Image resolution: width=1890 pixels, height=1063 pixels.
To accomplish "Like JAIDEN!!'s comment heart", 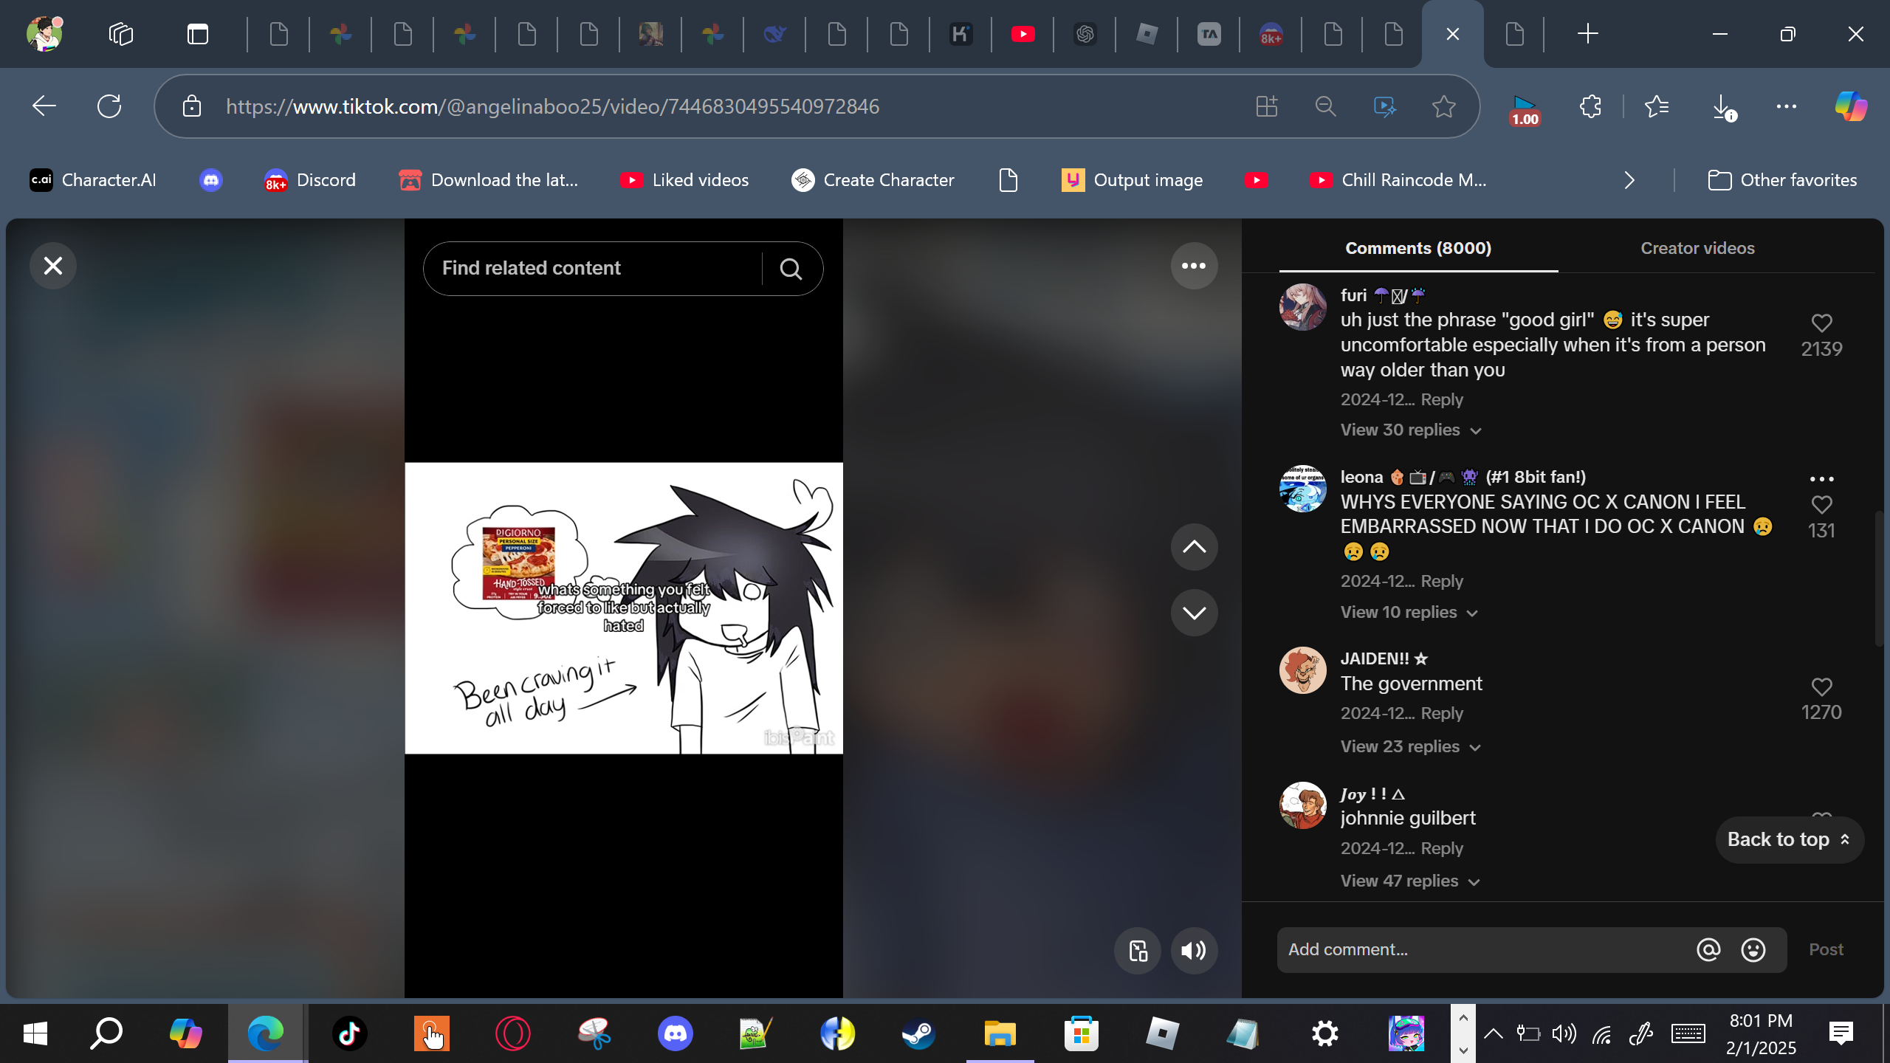I will pos(1821,687).
